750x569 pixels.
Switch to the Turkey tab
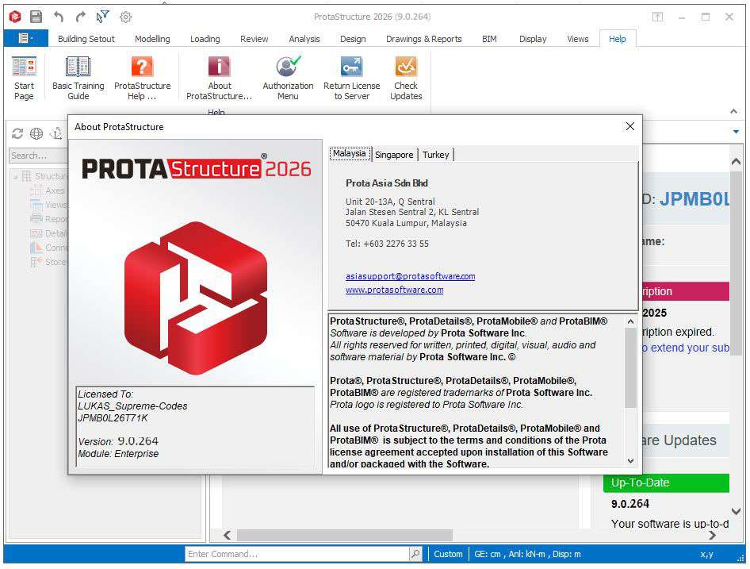pyautogui.click(x=435, y=155)
